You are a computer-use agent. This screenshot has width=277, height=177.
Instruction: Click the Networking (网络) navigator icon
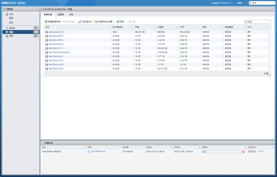pyautogui.click(x=7, y=36)
